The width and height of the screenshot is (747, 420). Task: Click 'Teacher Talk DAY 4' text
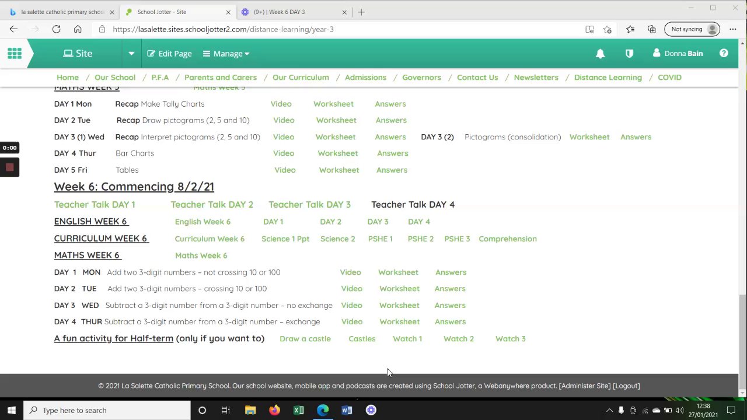413,205
